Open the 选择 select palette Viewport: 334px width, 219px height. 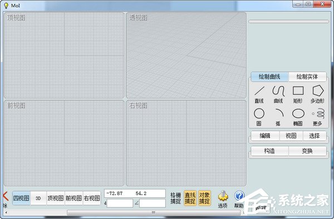coord(315,136)
